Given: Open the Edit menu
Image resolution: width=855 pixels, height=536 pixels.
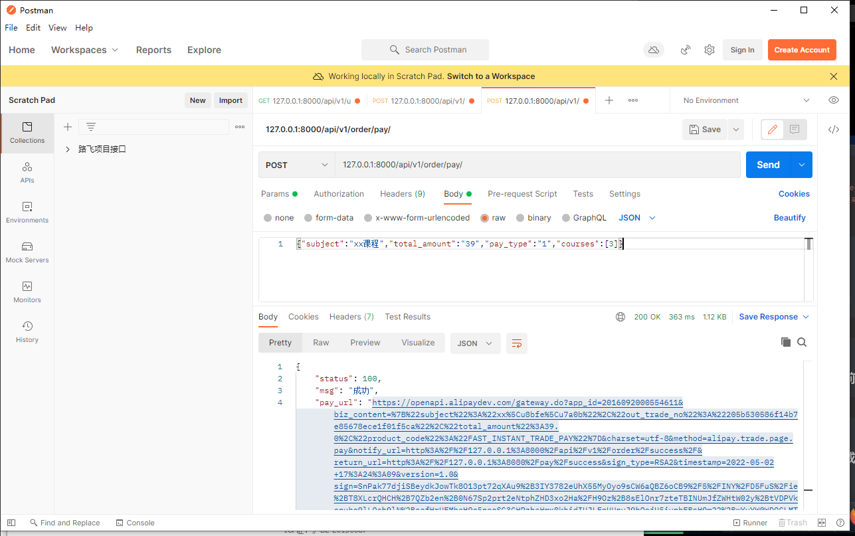Looking at the screenshot, I should (x=33, y=28).
